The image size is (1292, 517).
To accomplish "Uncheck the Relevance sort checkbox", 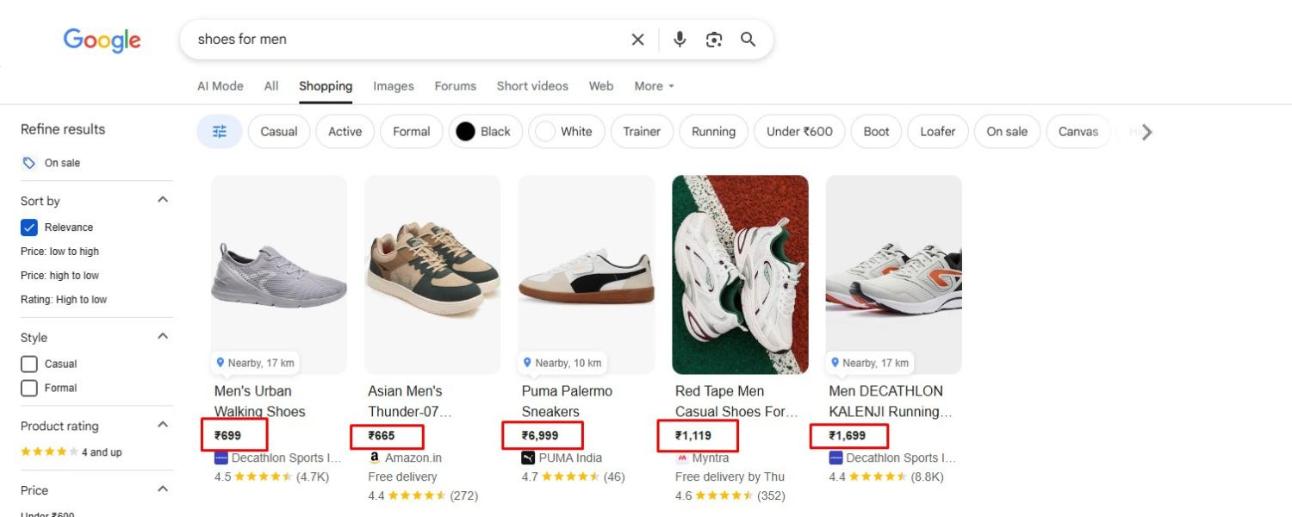I will [28, 227].
